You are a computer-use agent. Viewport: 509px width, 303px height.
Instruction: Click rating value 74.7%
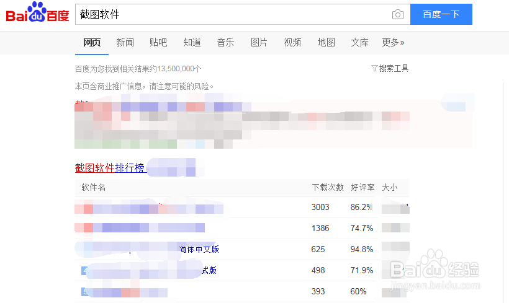(x=362, y=229)
